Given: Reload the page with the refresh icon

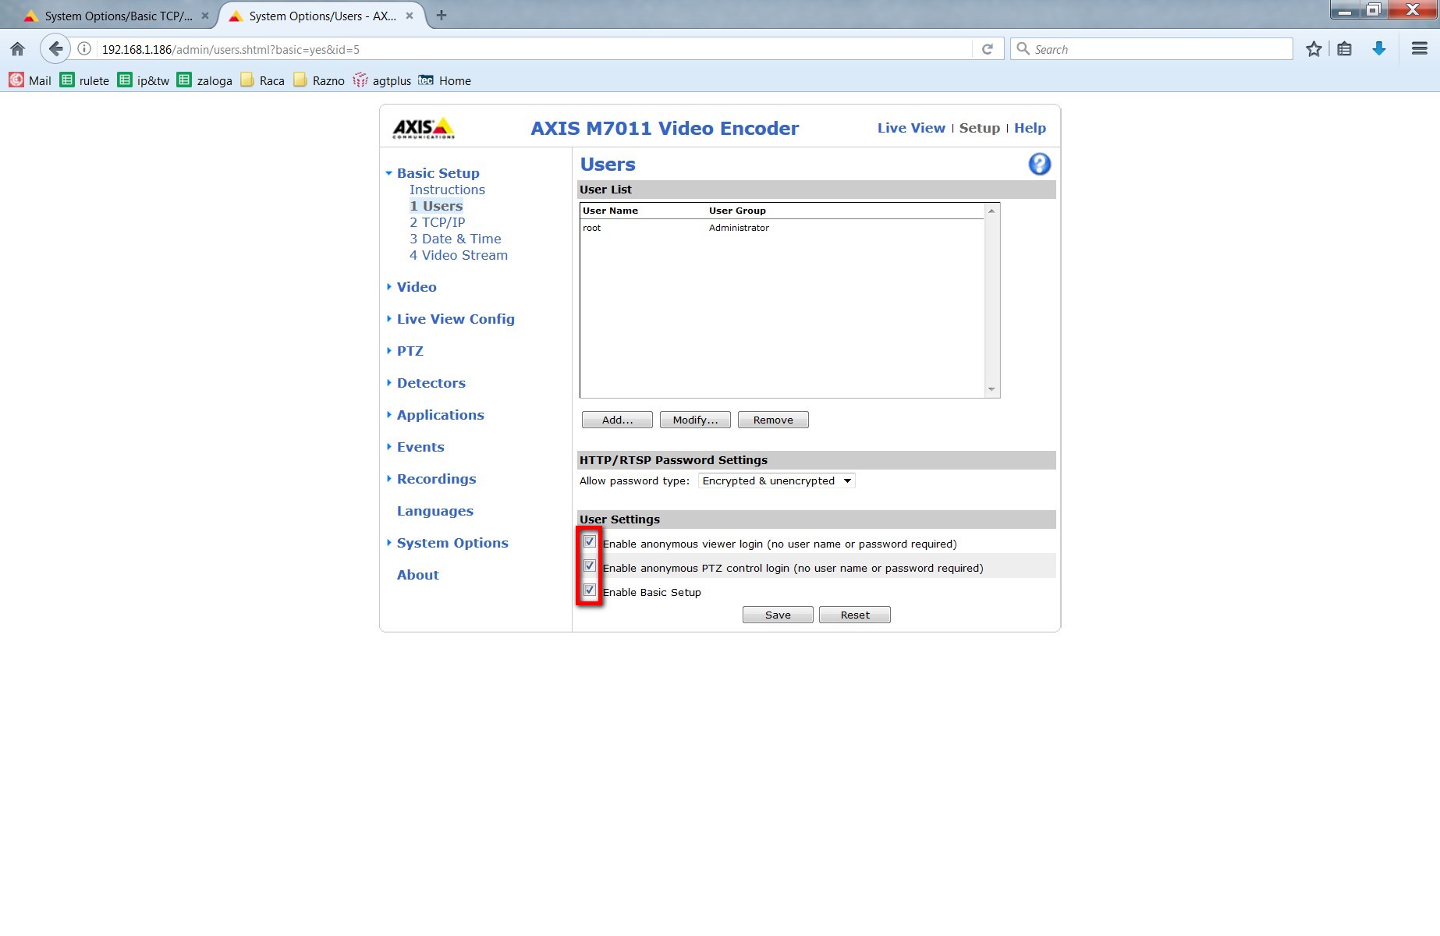Looking at the screenshot, I should tap(987, 49).
